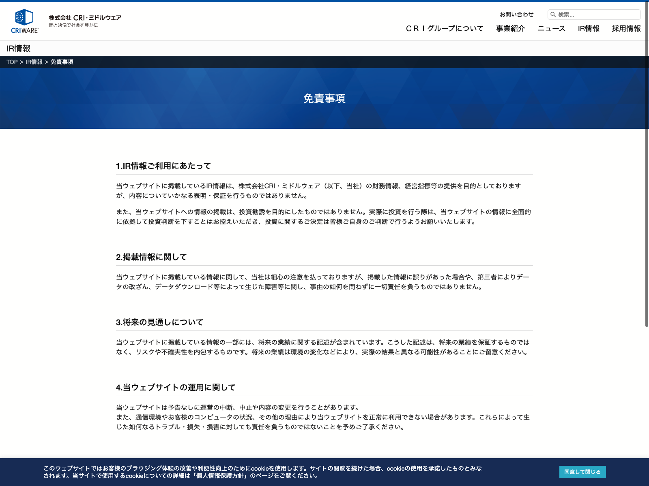
Task: Click the IR情報 page section title
Action: 19,49
